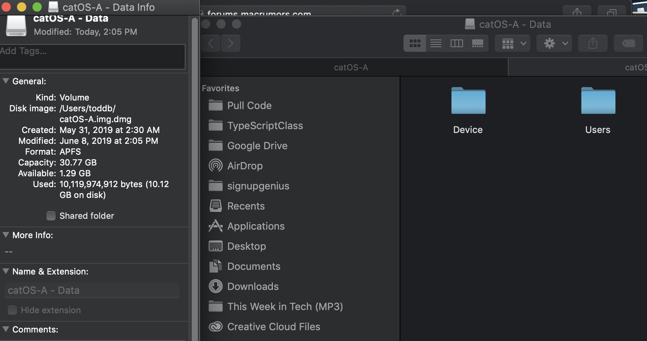Viewport: 647px width, 341px height.
Task: Open Recents in sidebar
Action: pyautogui.click(x=246, y=206)
